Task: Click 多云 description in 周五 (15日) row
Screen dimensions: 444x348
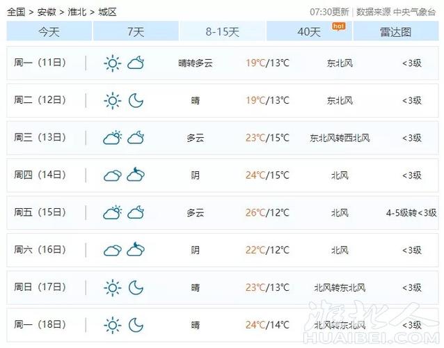Action: (x=196, y=213)
